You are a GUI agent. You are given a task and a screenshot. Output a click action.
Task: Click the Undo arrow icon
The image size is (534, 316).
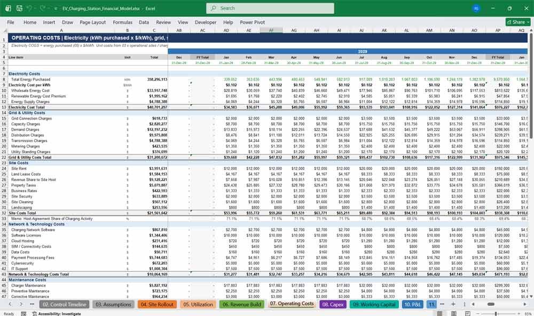click(x=29, y=8)
